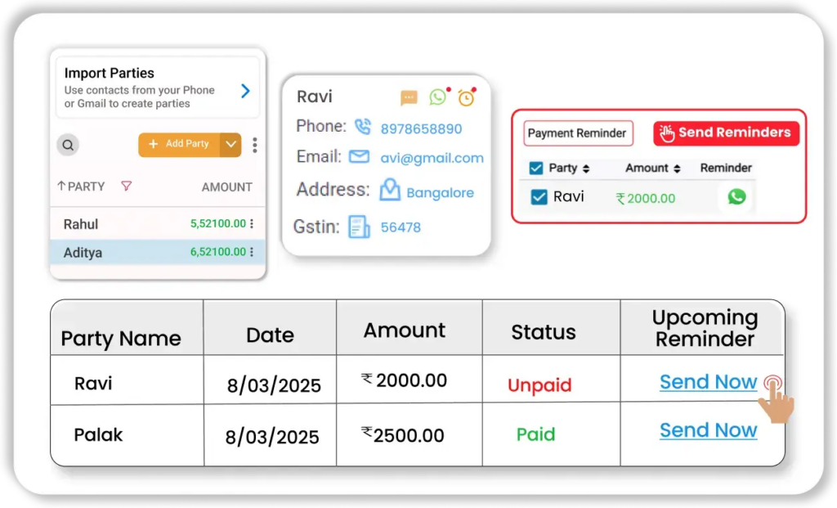Toggle the select-all Party checkbox
837x508 pixels.
536,169
